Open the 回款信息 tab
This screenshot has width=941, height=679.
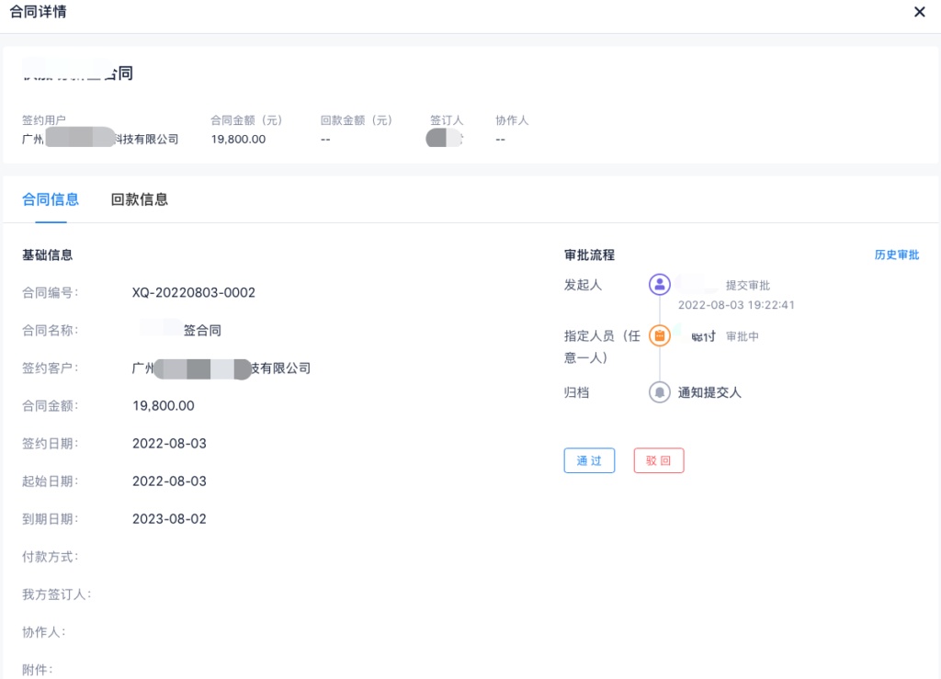point(140,199)
